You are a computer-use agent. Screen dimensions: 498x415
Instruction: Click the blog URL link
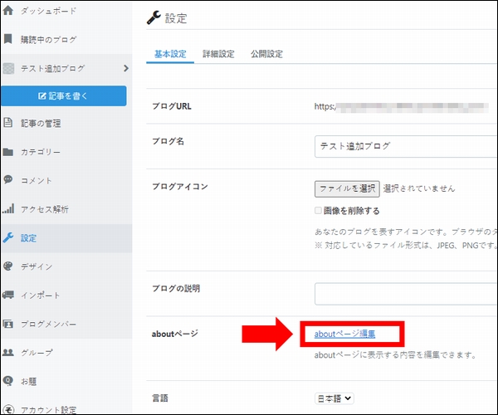tap(401, 107)
